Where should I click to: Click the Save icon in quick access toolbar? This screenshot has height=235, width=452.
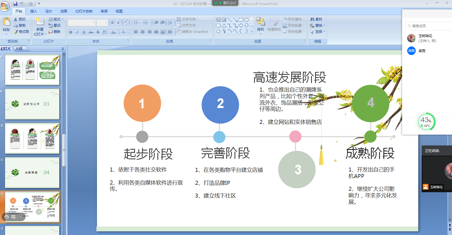15,4
